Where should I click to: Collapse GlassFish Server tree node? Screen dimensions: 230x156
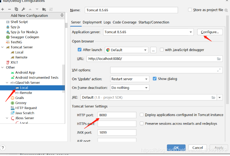coord(7,83)
